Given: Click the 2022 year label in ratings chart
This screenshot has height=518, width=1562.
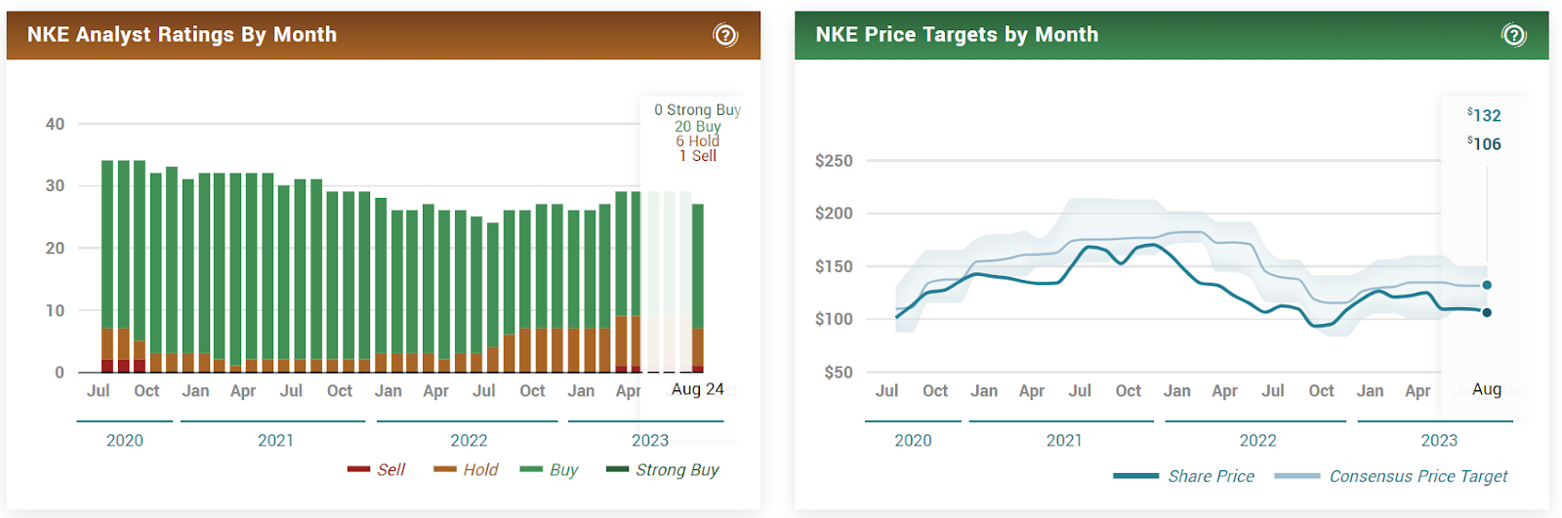Looking at the screenshot, I should click(469, 441).
